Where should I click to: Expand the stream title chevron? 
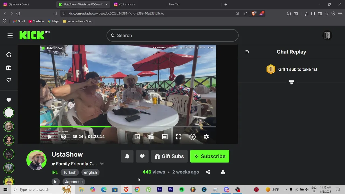102,164
